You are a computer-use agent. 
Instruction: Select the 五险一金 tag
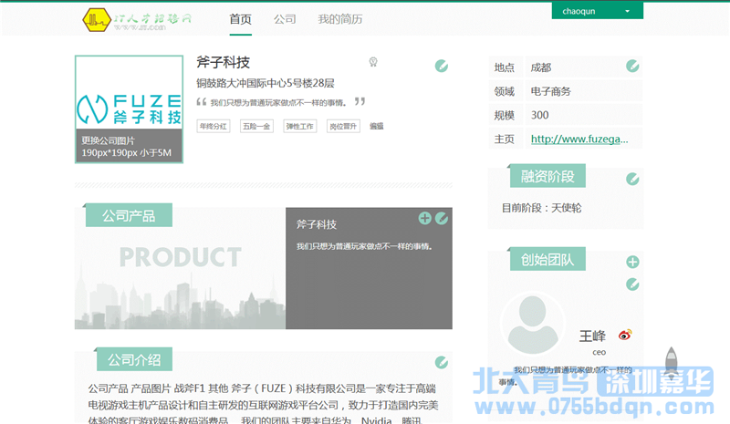click(x=256, y=126)
